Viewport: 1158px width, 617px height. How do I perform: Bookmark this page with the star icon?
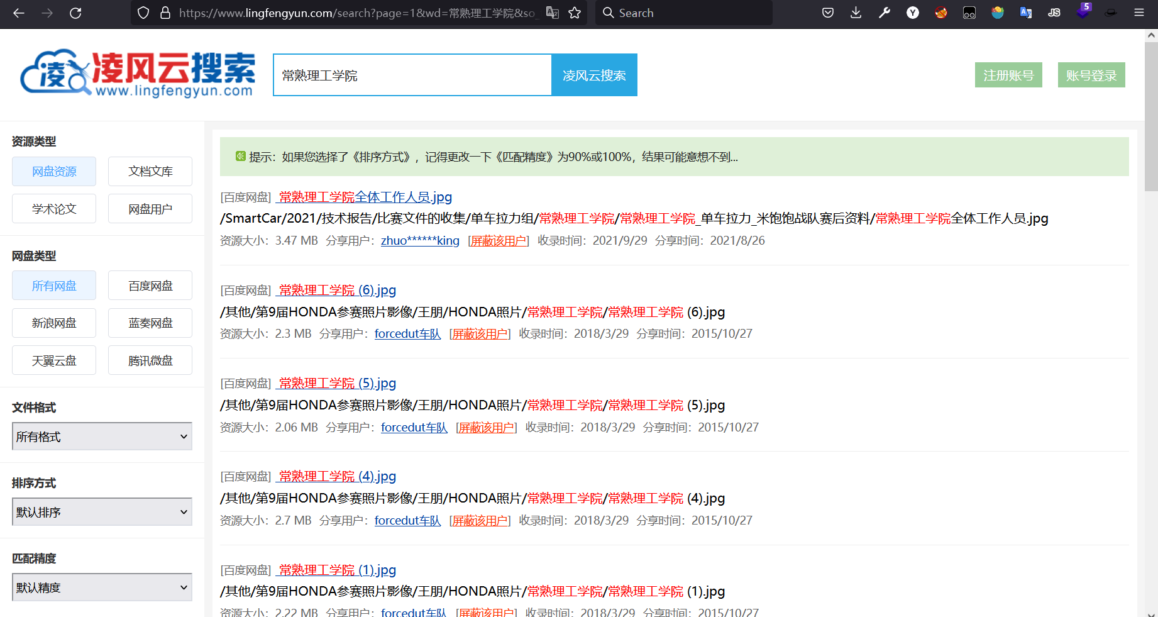click(575, 13)
